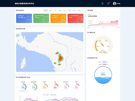The width and height of the screenshot is (135, 101).
Task: Click the red 1420 asset value
Action: (x=104, y=64)
